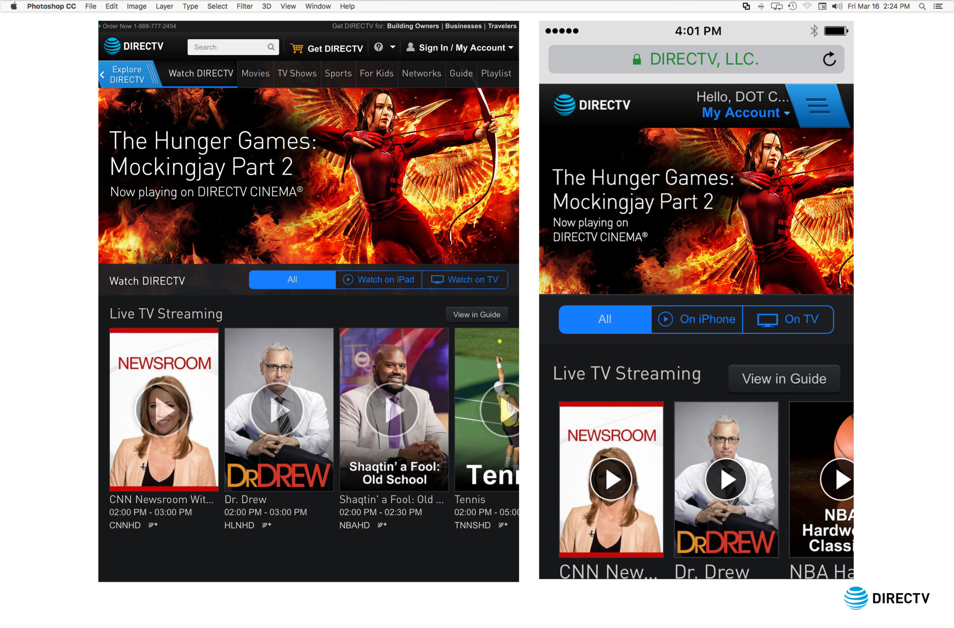Image resolution: width=954 pixels, height=628 pixels.
Task: Play CNN Newsroom in the mobile view
Action: point(611,479)
